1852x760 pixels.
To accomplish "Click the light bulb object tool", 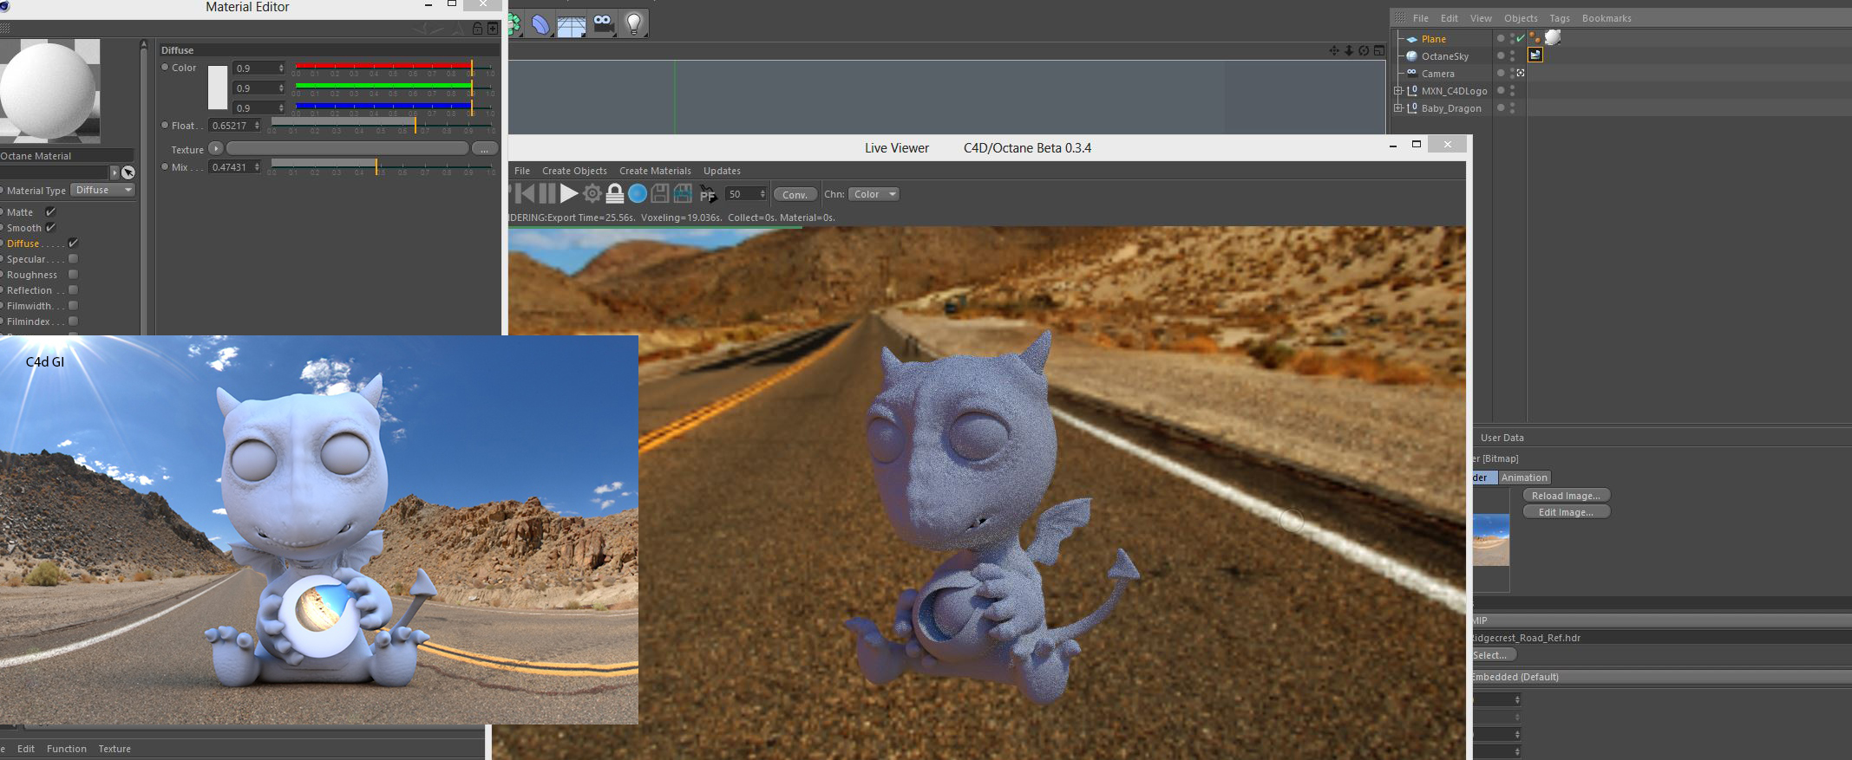I will pyautogui.click(x=634, y=23).
